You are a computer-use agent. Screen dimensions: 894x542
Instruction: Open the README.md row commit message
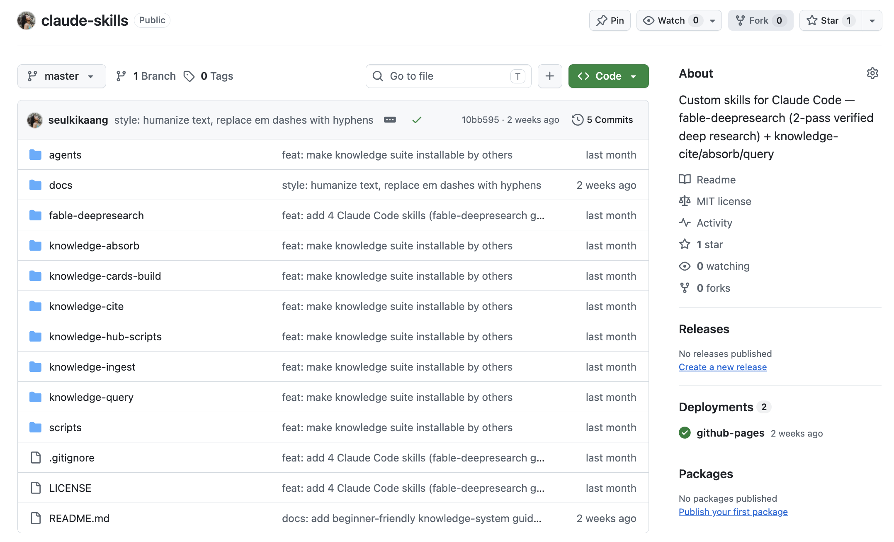point(411,518)
